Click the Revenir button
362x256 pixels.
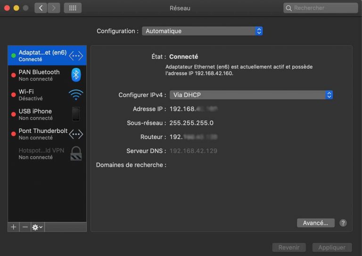(x=289, y=248)
